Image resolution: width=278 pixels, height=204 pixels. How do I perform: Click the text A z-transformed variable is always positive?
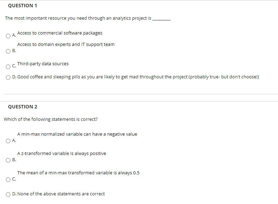coord(62,153)
